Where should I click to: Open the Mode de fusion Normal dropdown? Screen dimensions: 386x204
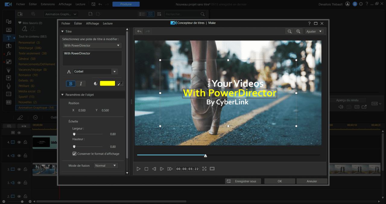pyautogui.click(x=106, y=166)
